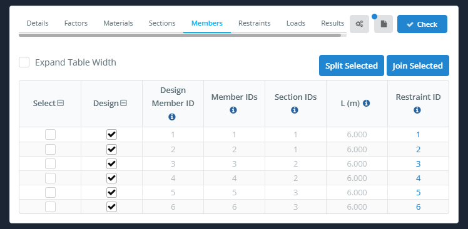
Task: Tick Select checkbox for member row 6
Action: [x=50, y=207]
